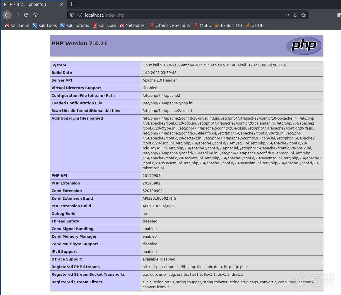Click the Apache 2.0 Handler value
Image resolution: width=341 pixels, height=295 pixels.
pos(160,80)
